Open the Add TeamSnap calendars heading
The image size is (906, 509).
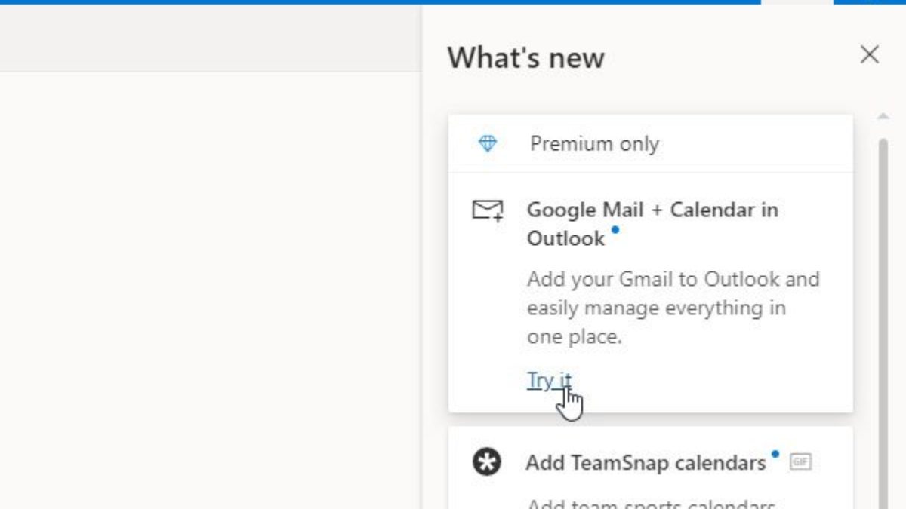[x=646, y=462]
